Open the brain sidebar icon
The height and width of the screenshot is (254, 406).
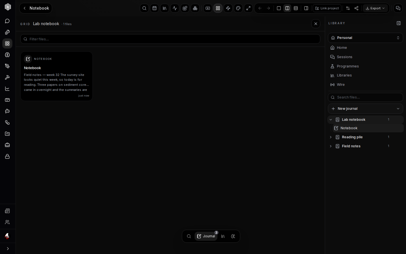point(7,55)
